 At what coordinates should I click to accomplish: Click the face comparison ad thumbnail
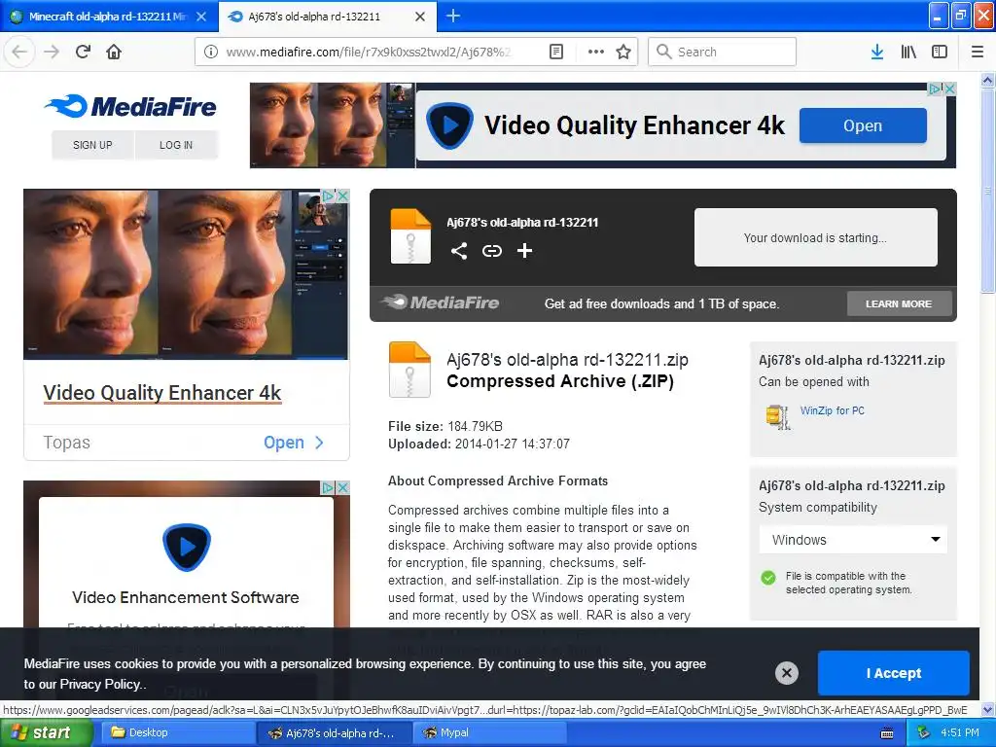[x=186, y=273]
